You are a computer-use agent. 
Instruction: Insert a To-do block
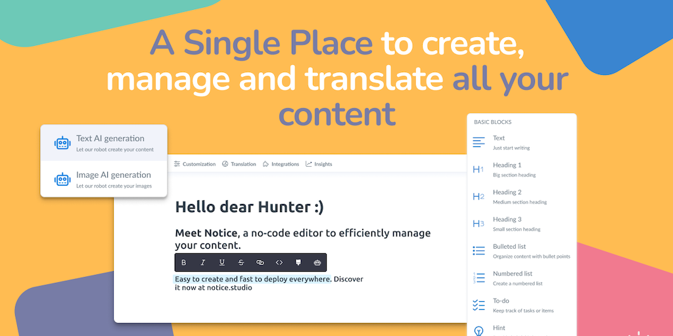[x=521, y=305]
